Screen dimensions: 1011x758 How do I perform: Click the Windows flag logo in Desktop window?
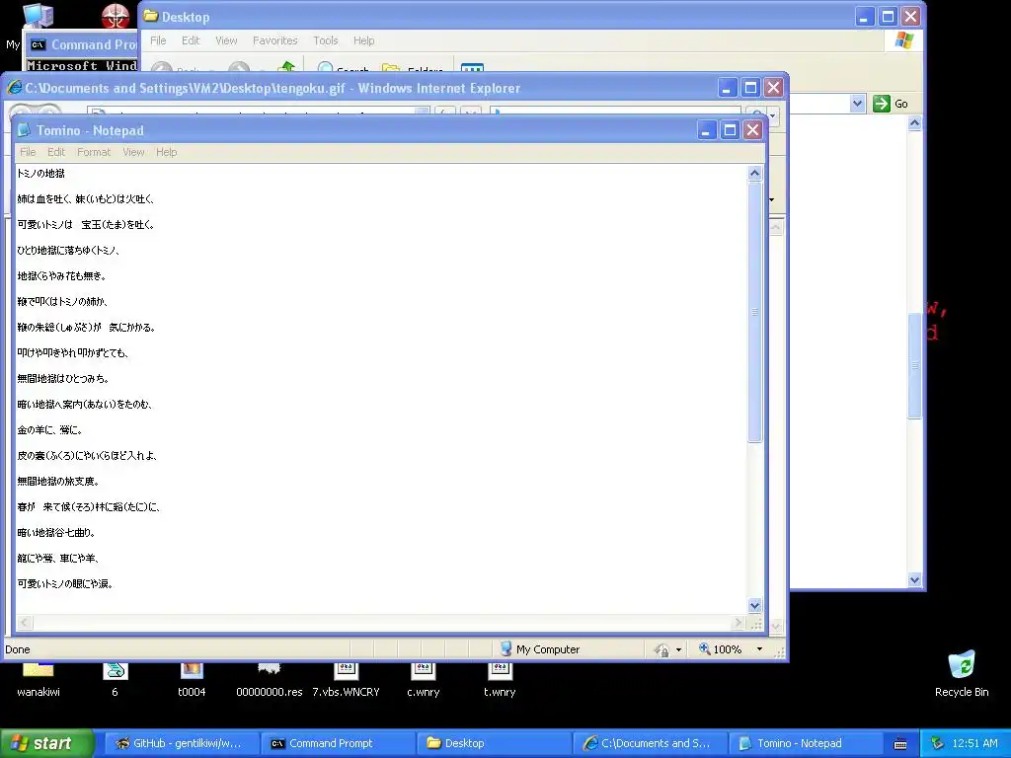pyautogui.click(x=904, y=40)
